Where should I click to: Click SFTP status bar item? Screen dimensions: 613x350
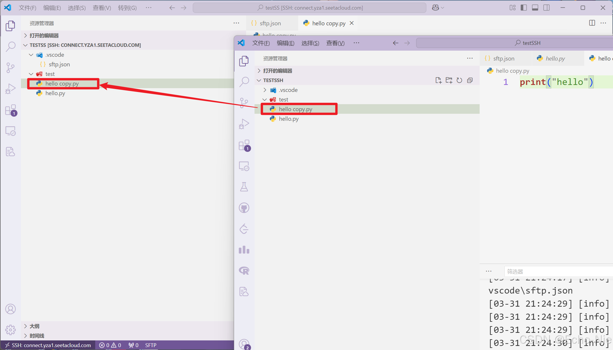pyautogui.click(x=151, y=345)
